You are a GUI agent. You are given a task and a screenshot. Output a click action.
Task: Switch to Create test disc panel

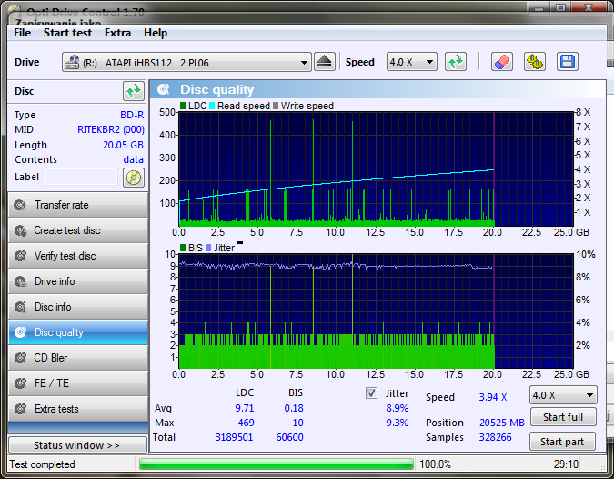[78, 230]
